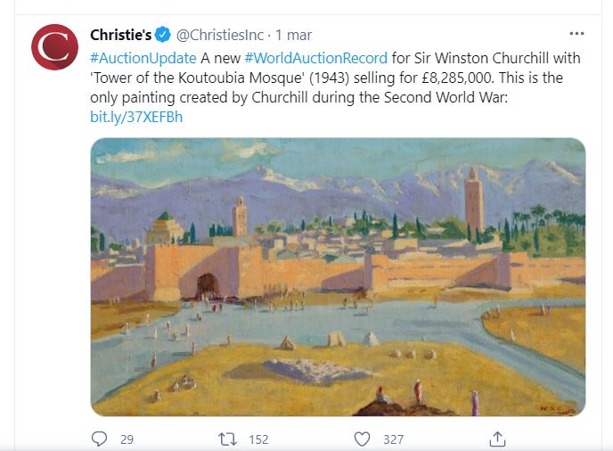Open the '1 mar' tweet timestamp

pos(295,35)
